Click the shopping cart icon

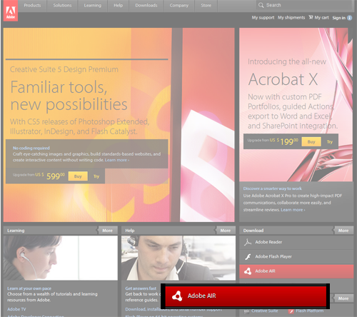pos(311,17)
